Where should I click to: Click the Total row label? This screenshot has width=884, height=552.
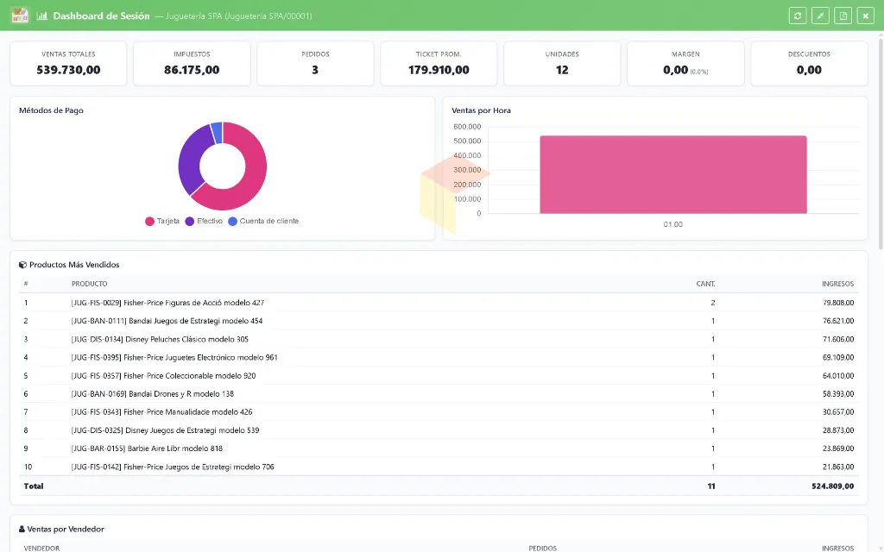(x=34, y=486)
